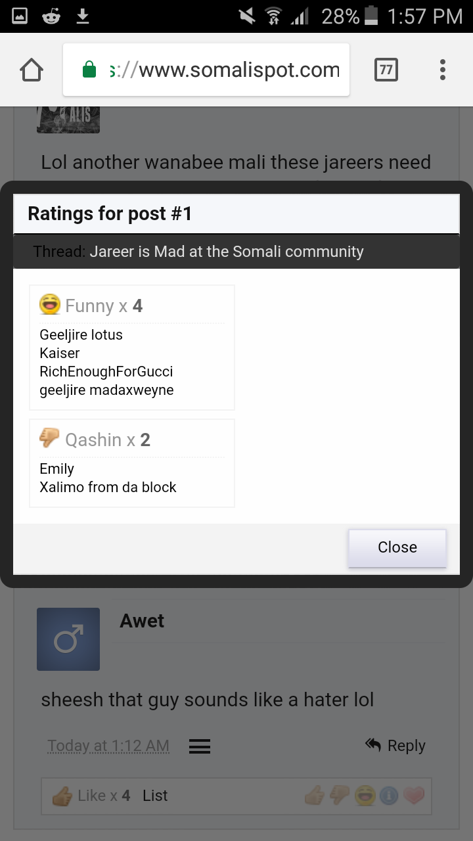Open the browser tab switcher showing 77
Viewport: 473px width, 841px height.
click(x=386, y=70)
